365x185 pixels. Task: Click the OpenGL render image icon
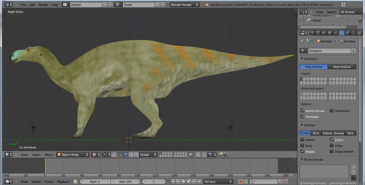[x=220, y=155]
